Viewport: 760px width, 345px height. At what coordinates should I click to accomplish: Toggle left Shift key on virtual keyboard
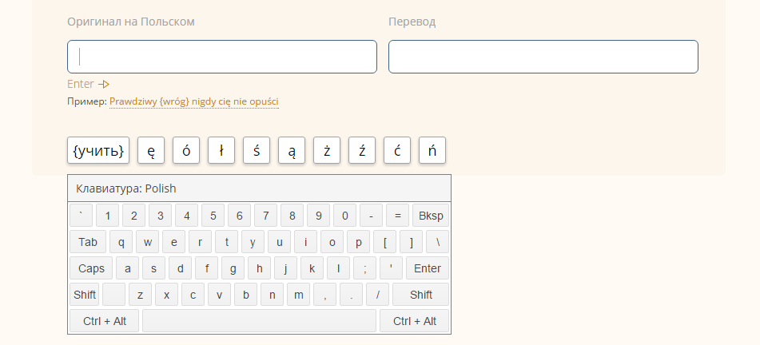point(85,295)
